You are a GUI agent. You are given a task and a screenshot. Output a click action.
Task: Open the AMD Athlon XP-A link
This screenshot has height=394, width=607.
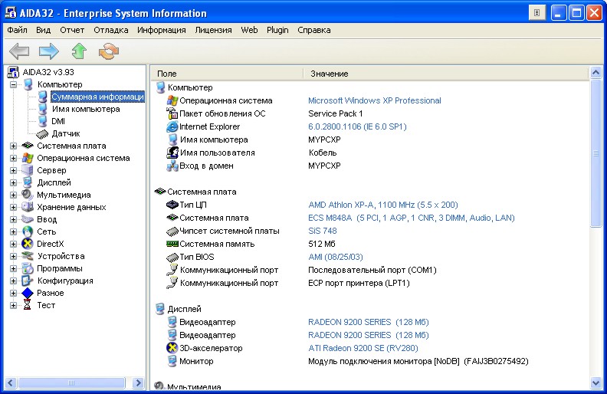tap(382, 205)
